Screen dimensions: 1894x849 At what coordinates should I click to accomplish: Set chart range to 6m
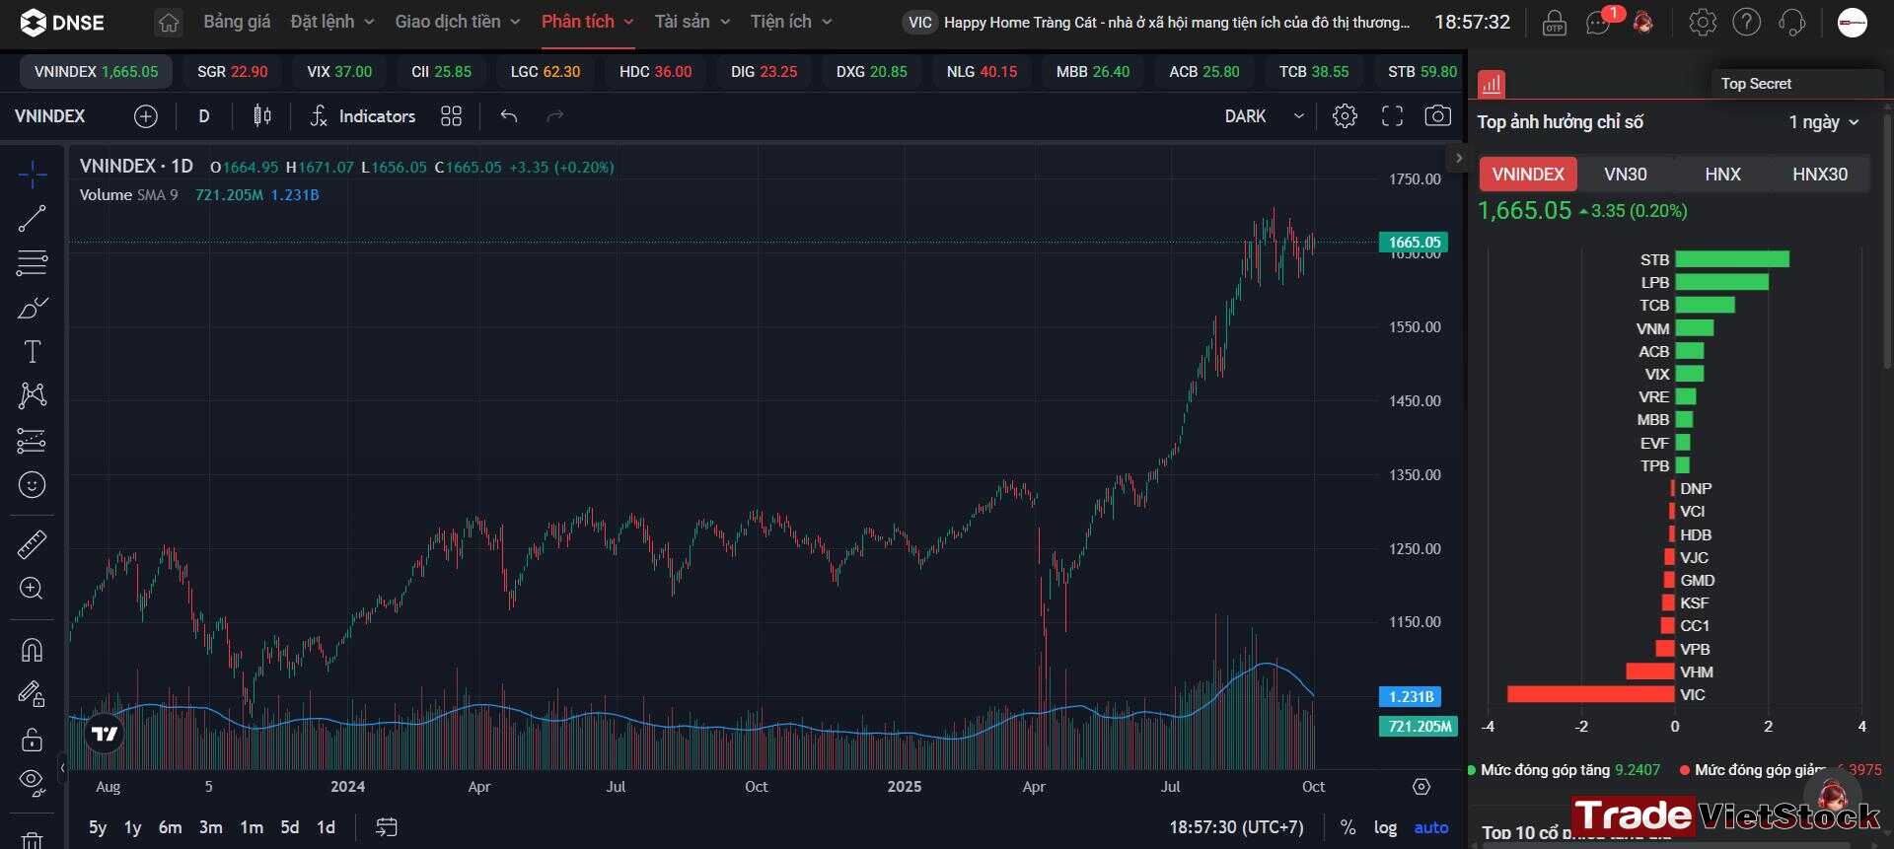click(x=170, y=827)
